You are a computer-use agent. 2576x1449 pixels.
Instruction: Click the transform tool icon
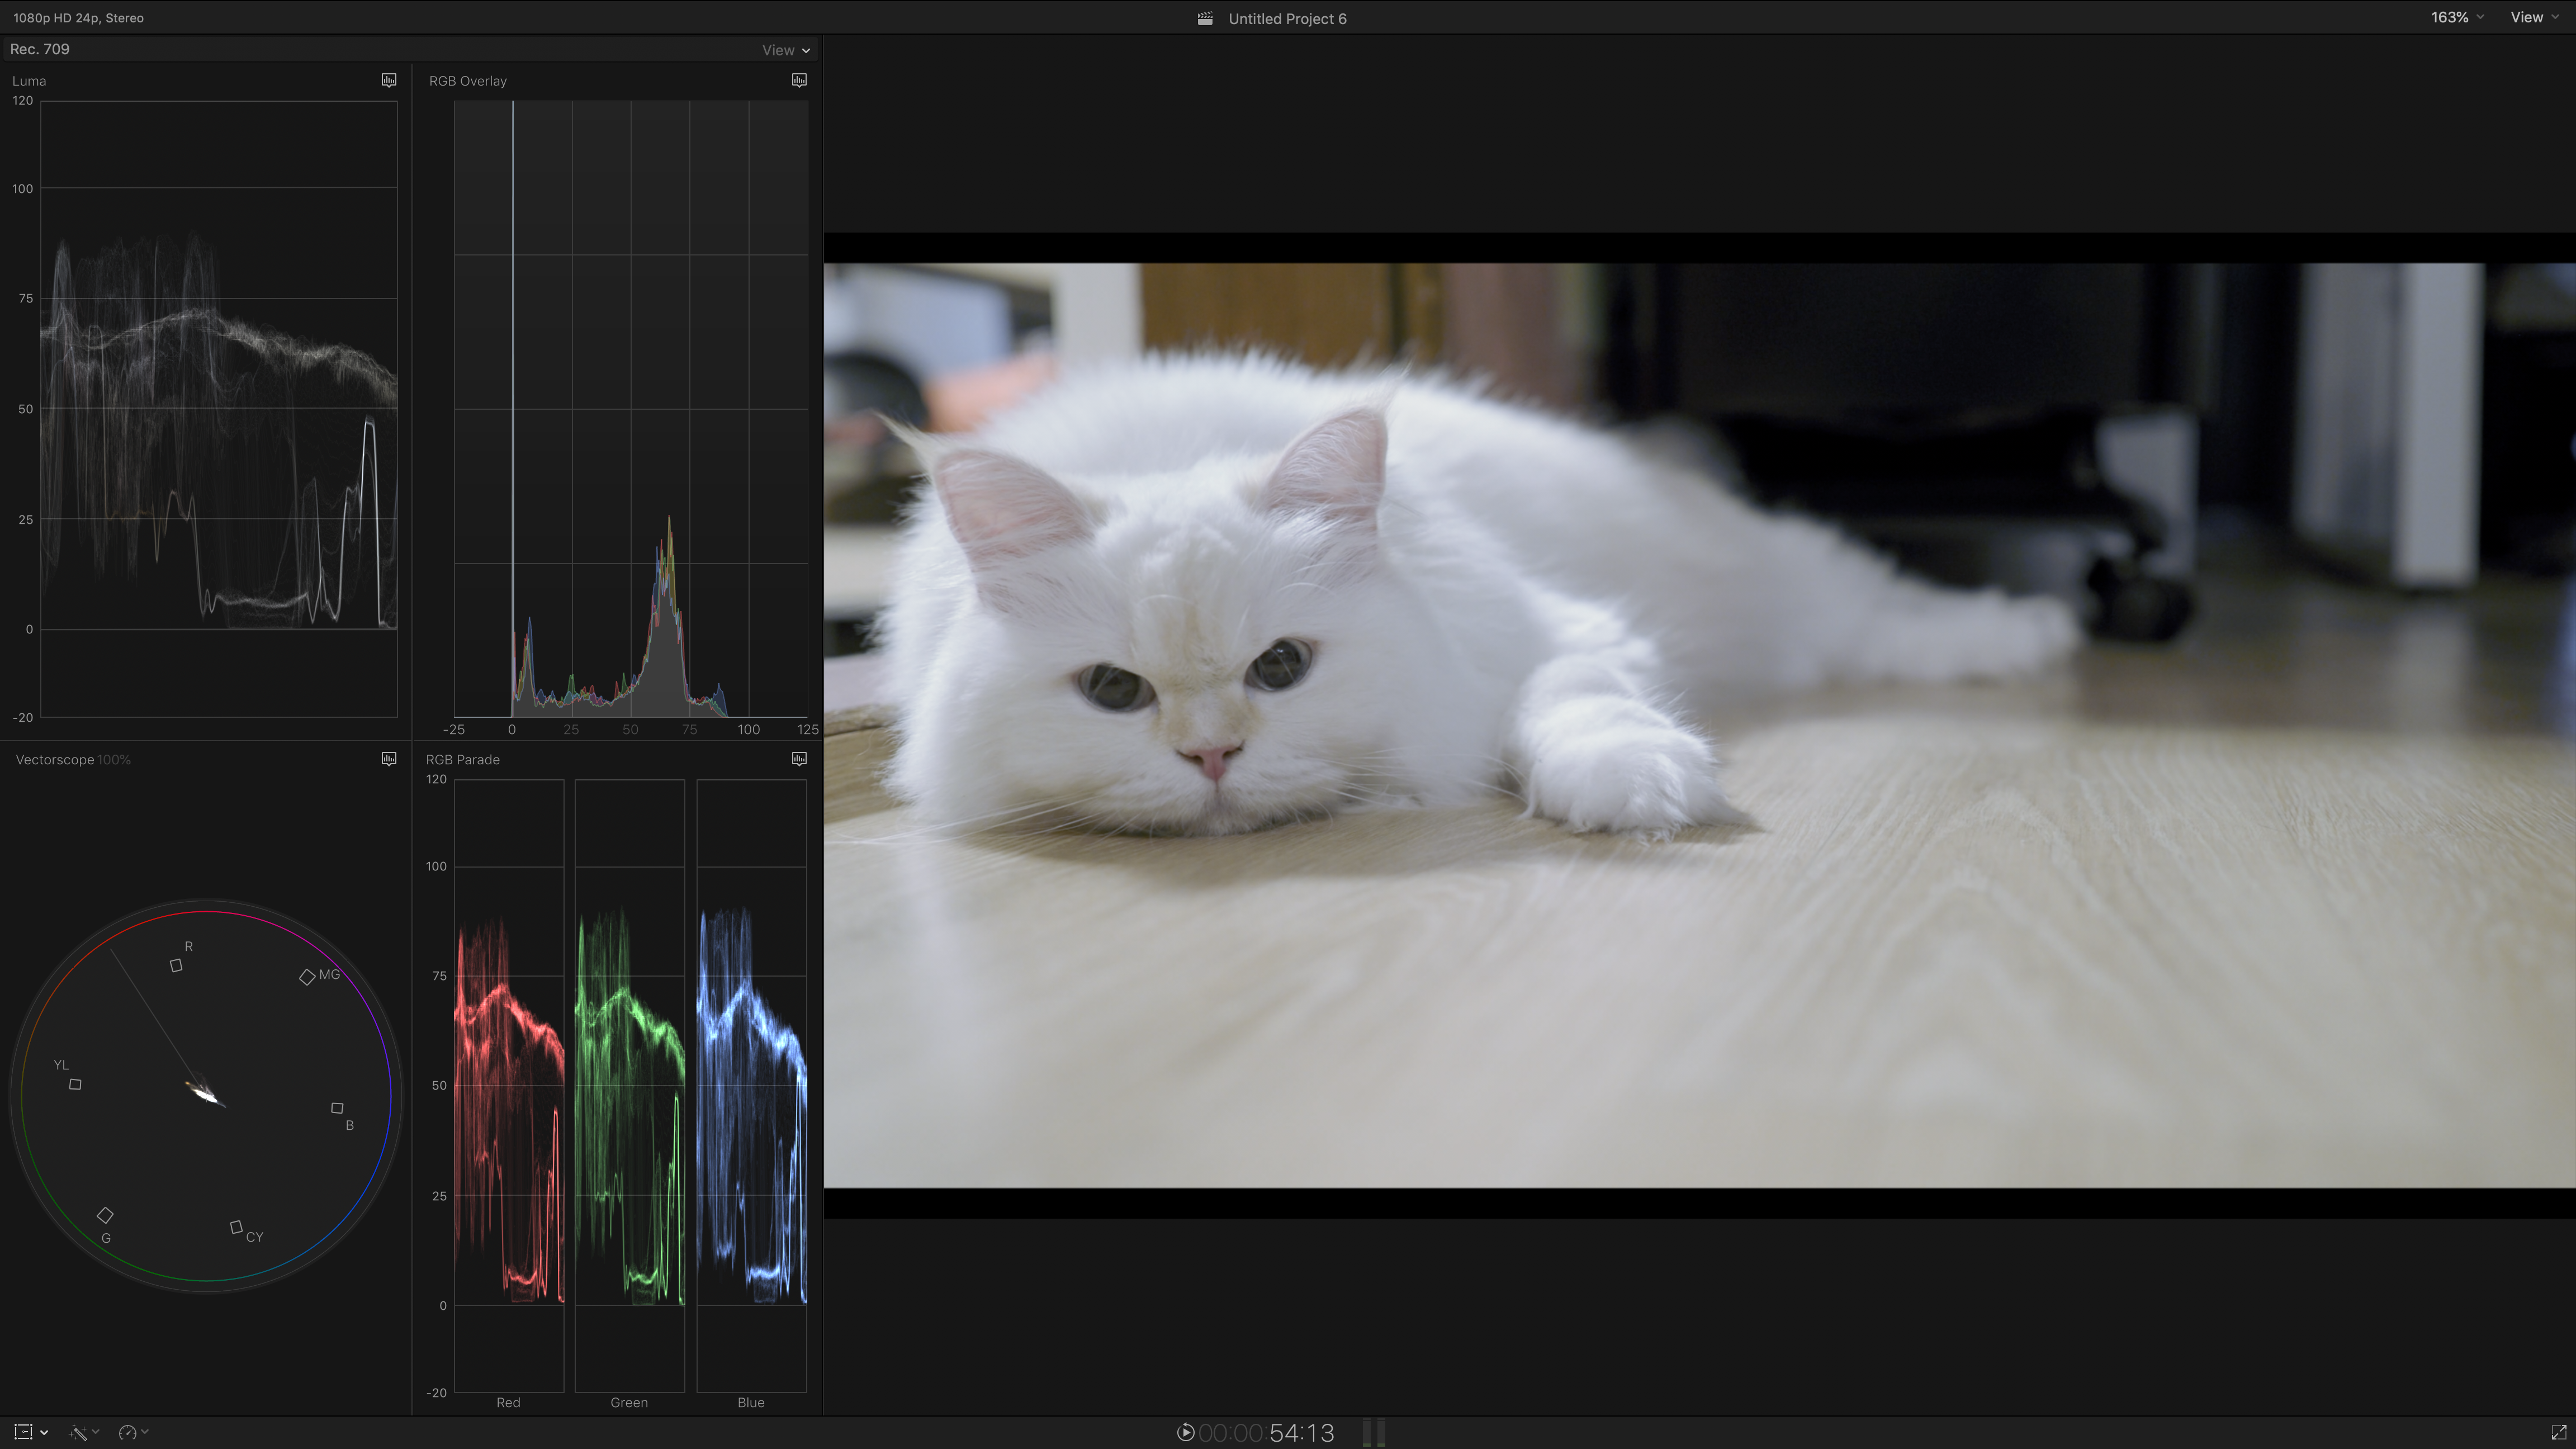[x=23, y=1432]
